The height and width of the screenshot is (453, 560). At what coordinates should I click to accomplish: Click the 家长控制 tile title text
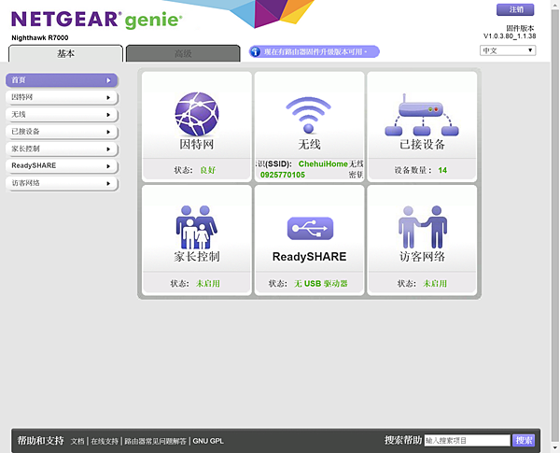(x=197, y=257)
